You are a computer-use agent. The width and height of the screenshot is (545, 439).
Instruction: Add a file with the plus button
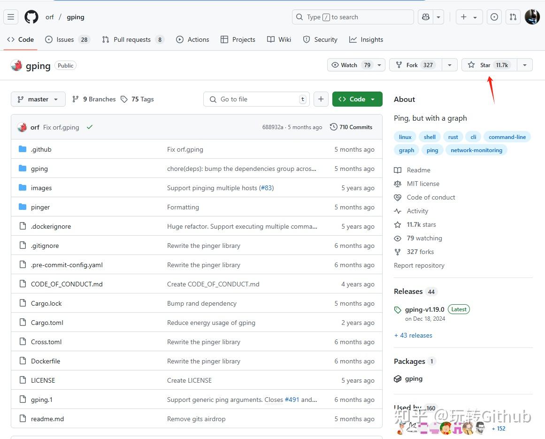(x=321, y=99)
